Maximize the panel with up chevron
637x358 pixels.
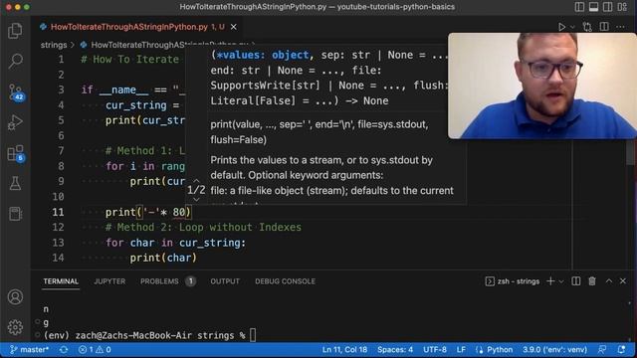[609, 281]
